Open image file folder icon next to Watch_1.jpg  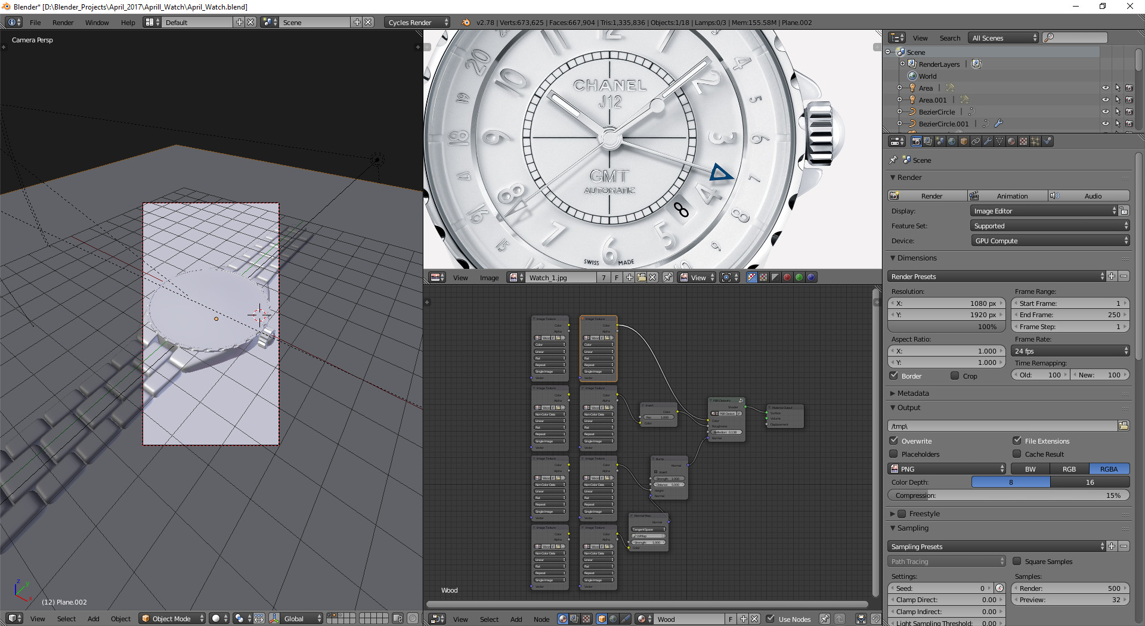point(642,277)
